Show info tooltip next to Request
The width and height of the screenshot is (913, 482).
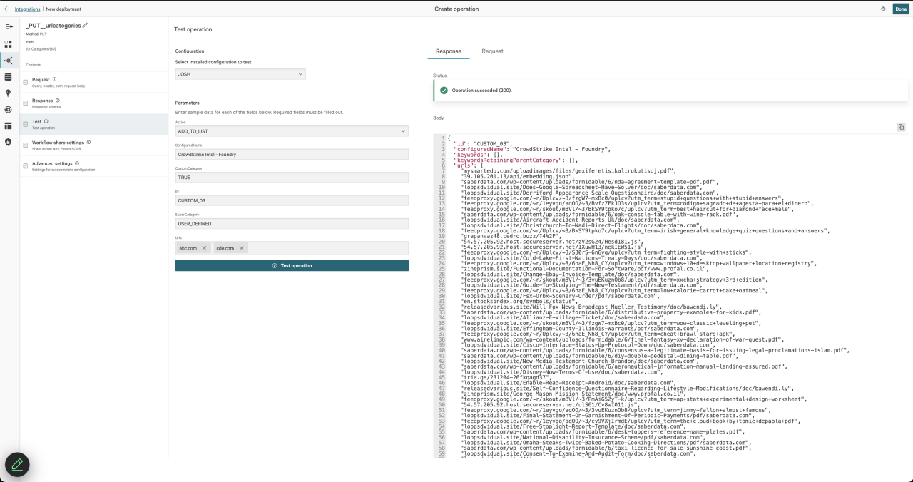click(x=55, y=79)
